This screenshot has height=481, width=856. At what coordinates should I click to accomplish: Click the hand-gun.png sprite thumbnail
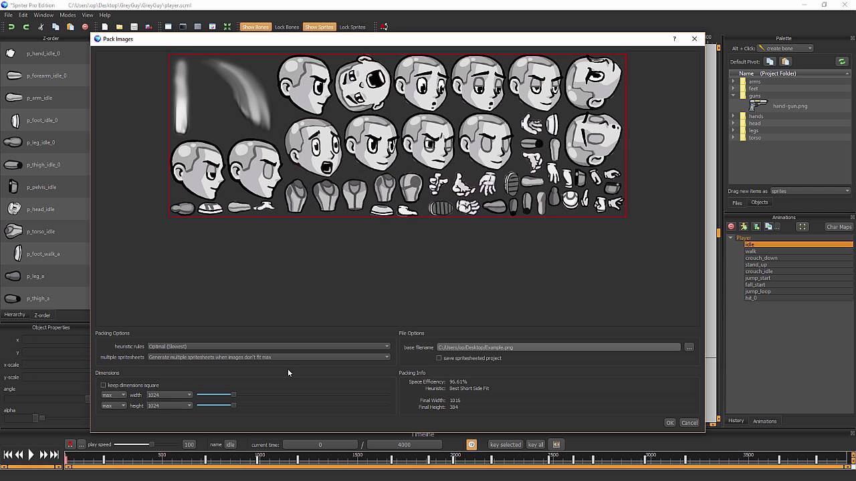(x=757, y=104)
